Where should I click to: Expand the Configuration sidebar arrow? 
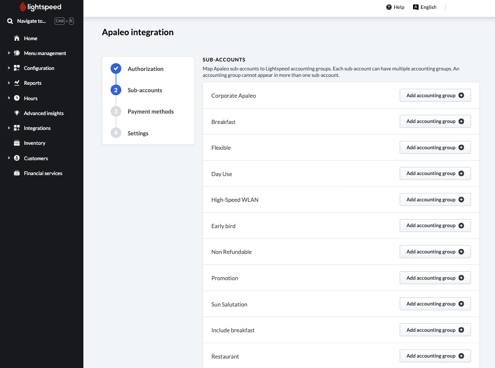click(9, 68)
